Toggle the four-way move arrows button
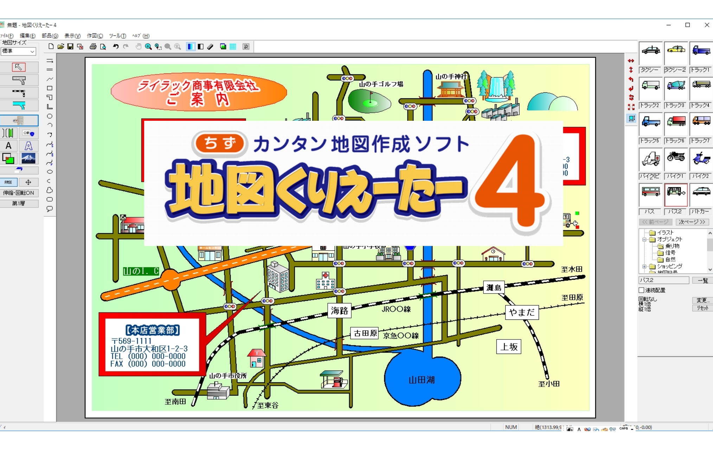 pos(28,182)
